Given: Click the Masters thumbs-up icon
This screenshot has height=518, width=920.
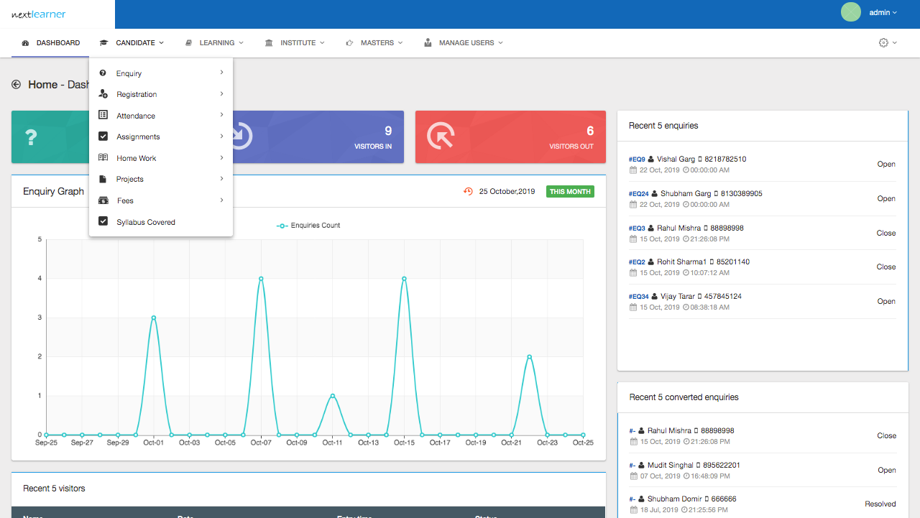Looking at the screenshot, I should tap(349, 43).
